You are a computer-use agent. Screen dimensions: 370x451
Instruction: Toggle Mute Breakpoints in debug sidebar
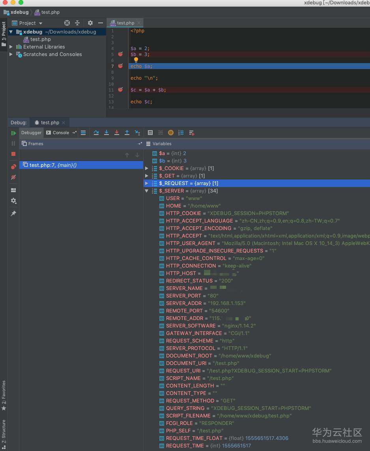(13, 177)
